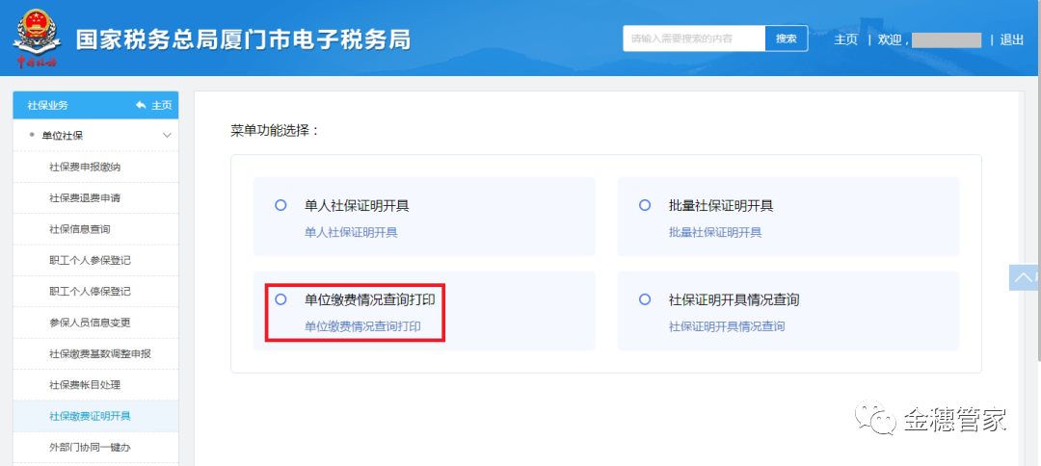This screenshot has height=466, width=1041.
Task: Click the site title 国家税务总局厦门市电子税务局
Action: click(243, 39)
